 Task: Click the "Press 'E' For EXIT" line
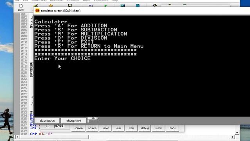(64, 42)
